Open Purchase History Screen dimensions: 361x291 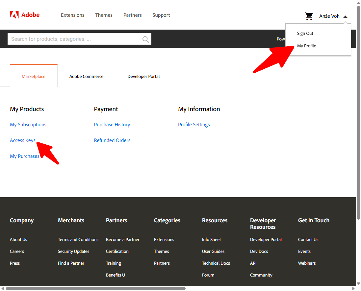coord(112,124)
